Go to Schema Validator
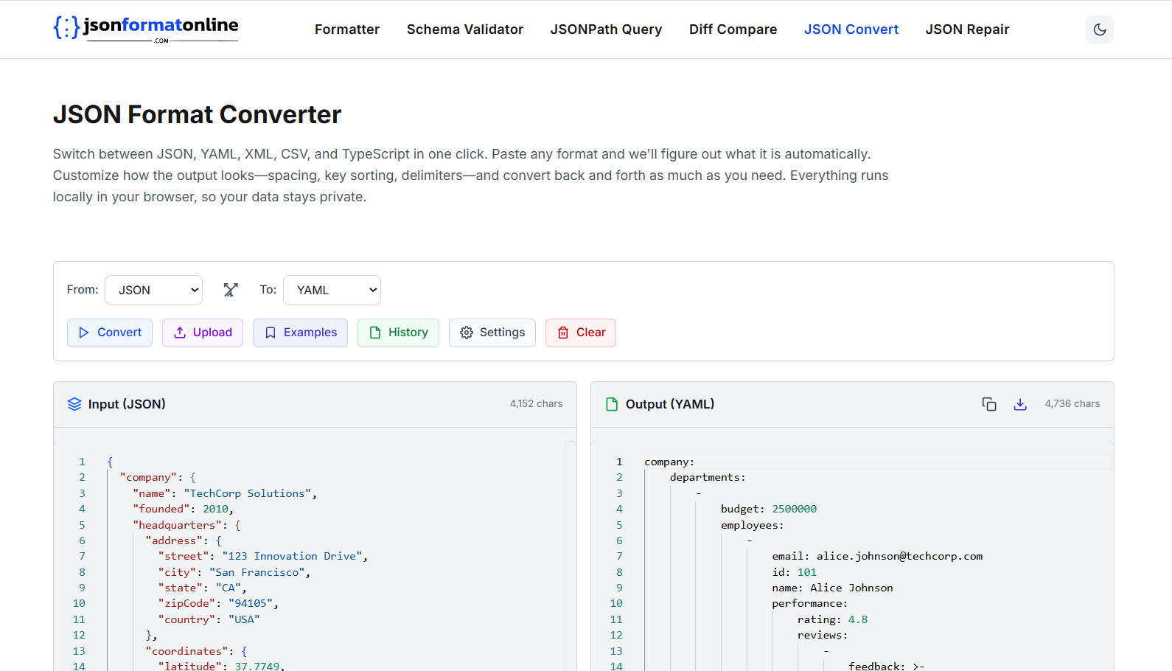Image resolution: width=1172 pixels, height=671 pixels. click(465, 29)
